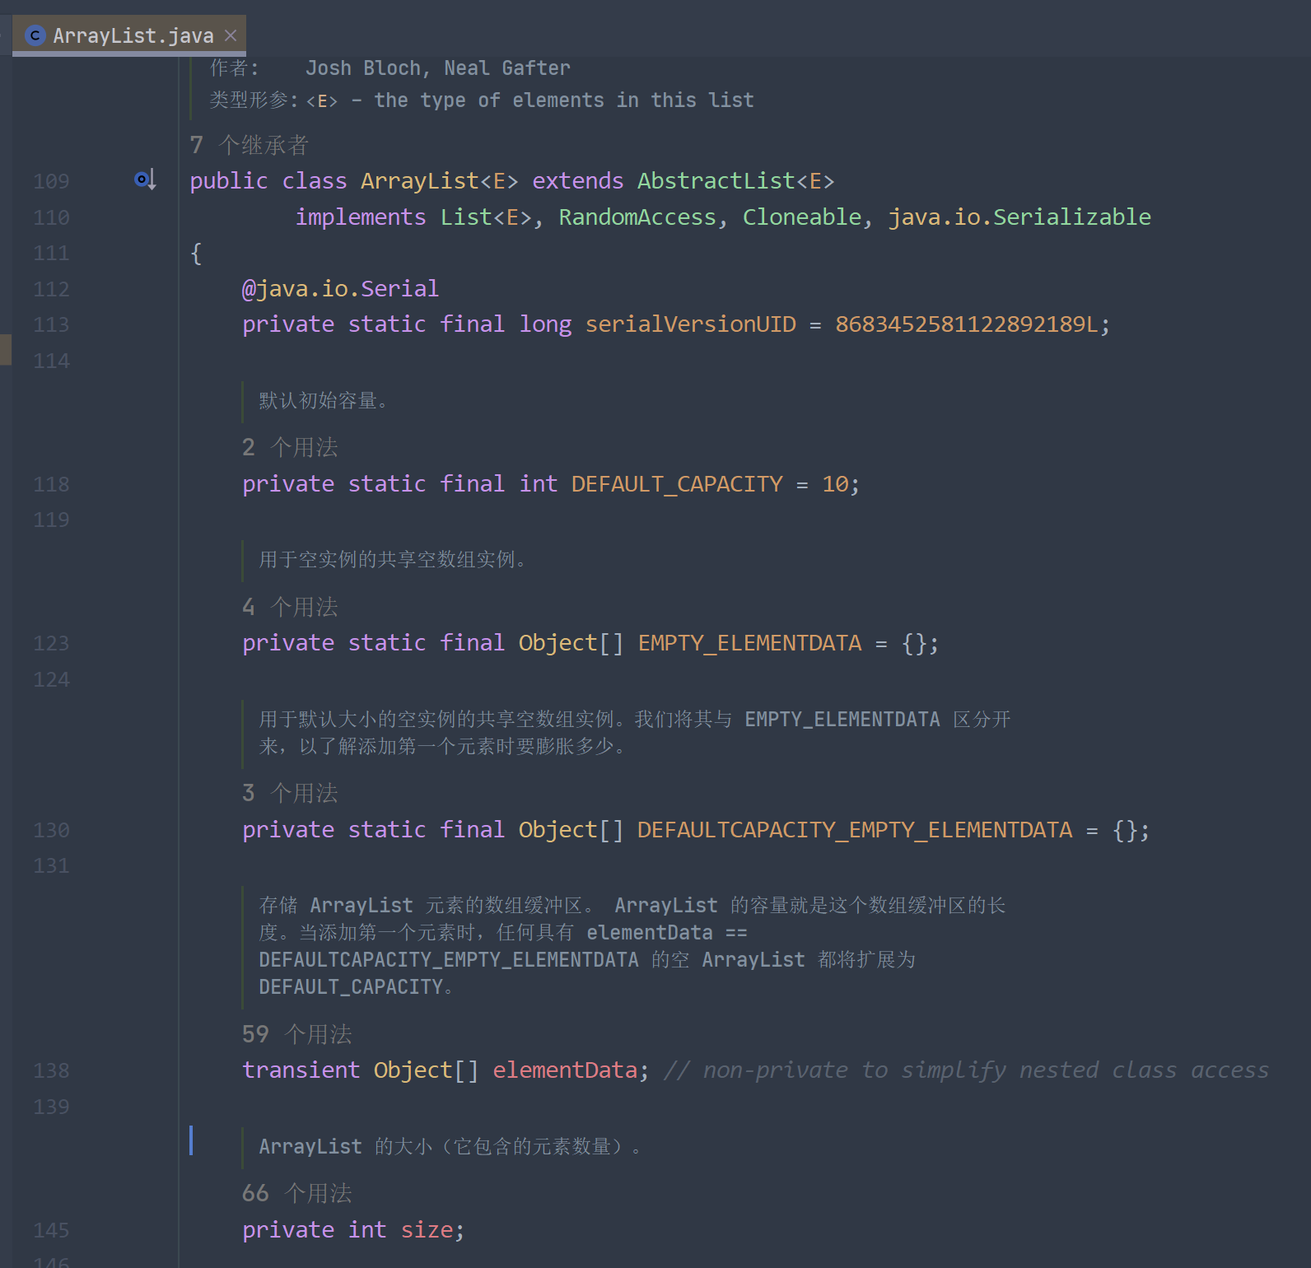Click the class icon on ArrayList.java tab
This screenshot has width=1311, height=1268.
(35, 35)
